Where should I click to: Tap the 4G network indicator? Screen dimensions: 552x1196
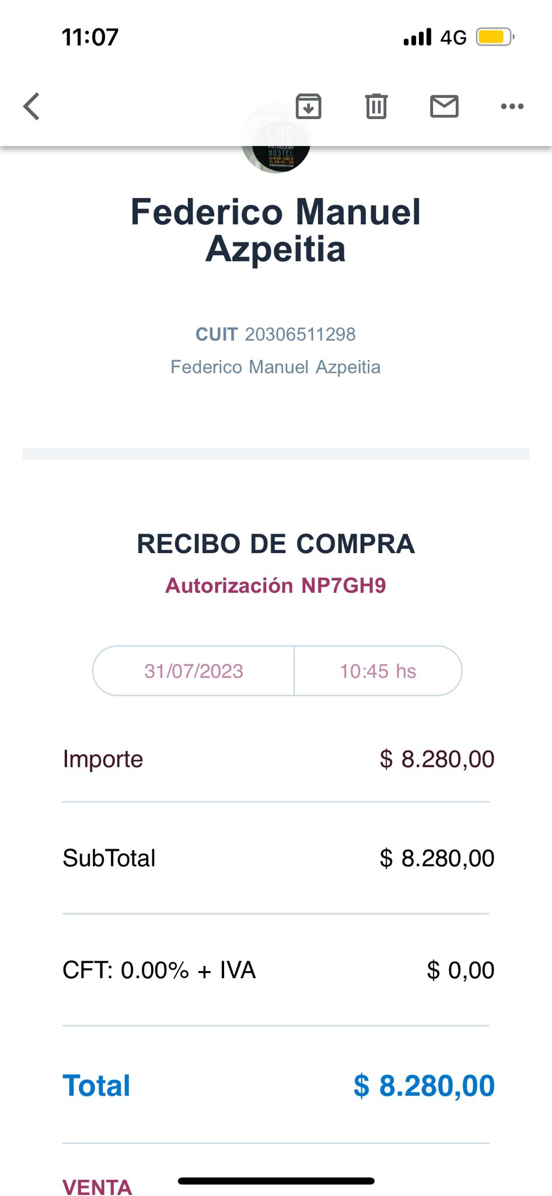click(x=453, y=38)
